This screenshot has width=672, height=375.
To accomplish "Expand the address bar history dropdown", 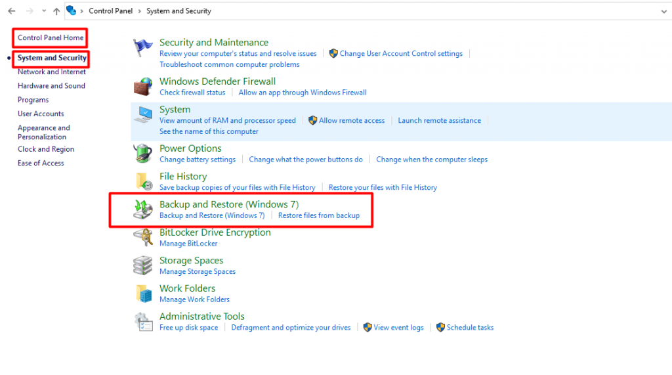I will tap(662, 11).
